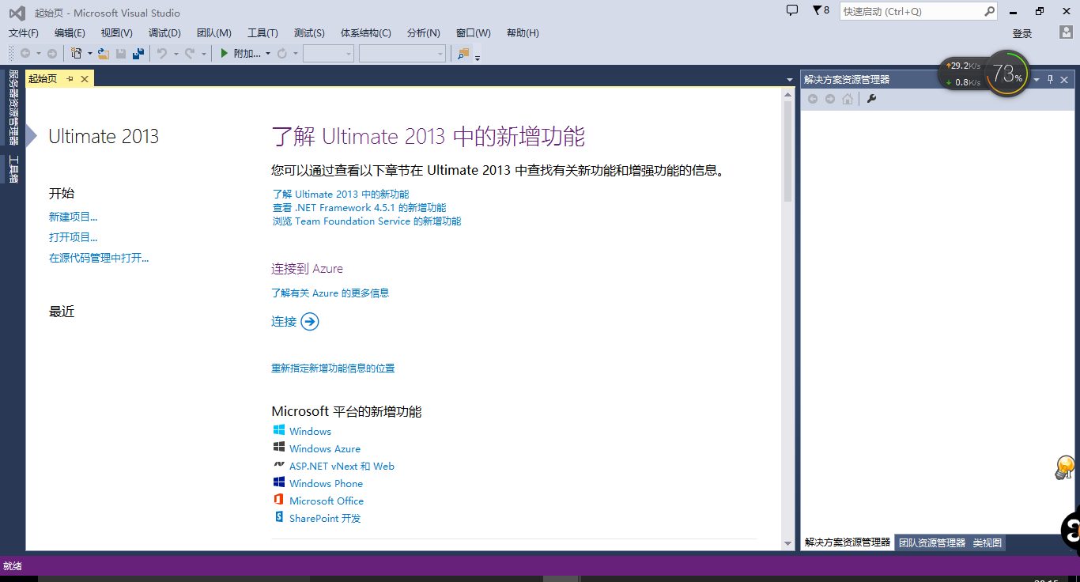Expand the Undo history dropdown arrow
Screen dimensions: 1080x582
[x=176, y=54]
